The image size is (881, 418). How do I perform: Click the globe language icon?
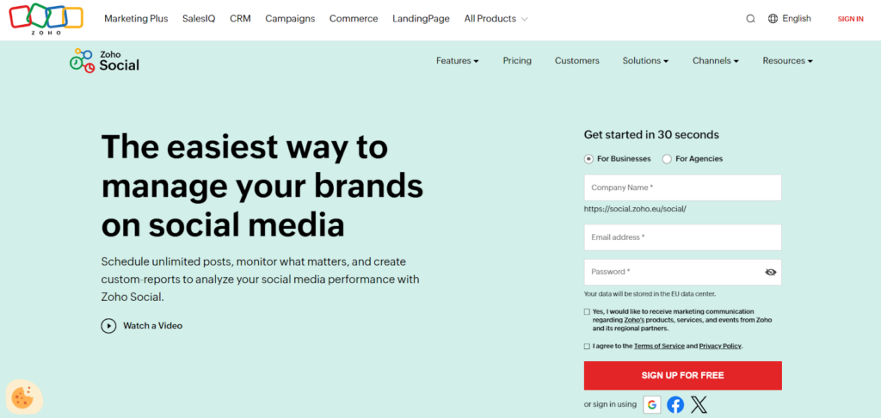pyautogui.click(x=773, y=19)
